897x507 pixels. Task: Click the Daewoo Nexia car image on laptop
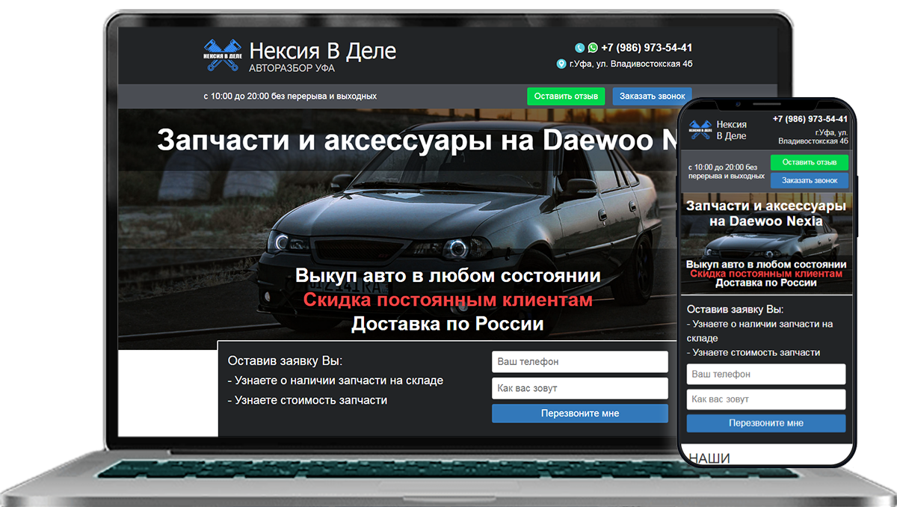(463, 224)
